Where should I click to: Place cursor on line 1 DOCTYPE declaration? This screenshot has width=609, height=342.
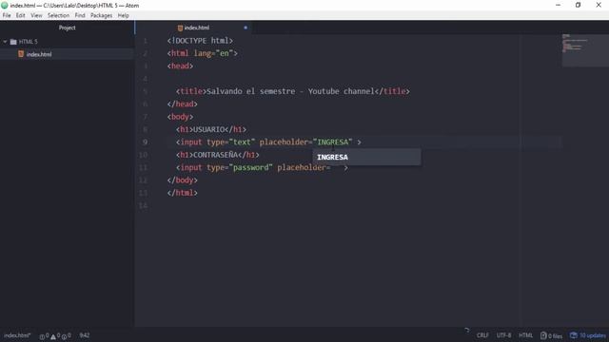200,41
